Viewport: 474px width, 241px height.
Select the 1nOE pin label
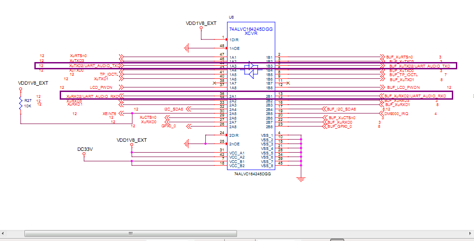pyautogui.click(x=234, y=48)
